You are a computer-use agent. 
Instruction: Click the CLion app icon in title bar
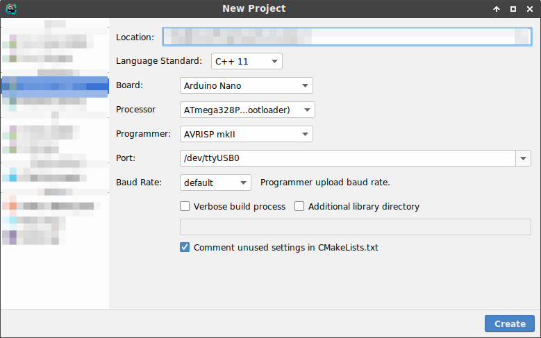[11, 8]
